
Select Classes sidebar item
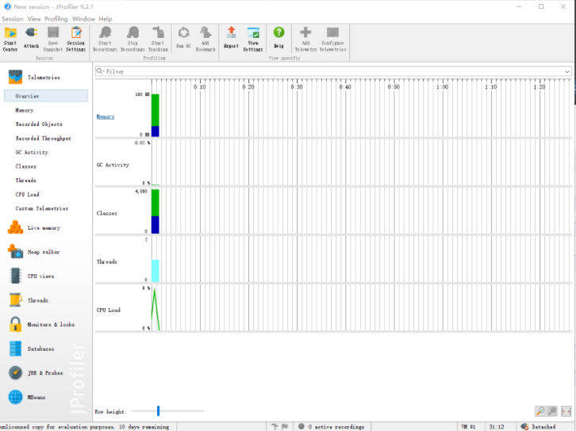pyautogui.click(x=25, y=166)
